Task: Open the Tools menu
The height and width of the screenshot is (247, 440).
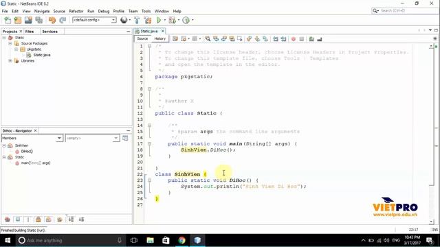Action: [x=146, y=11]
